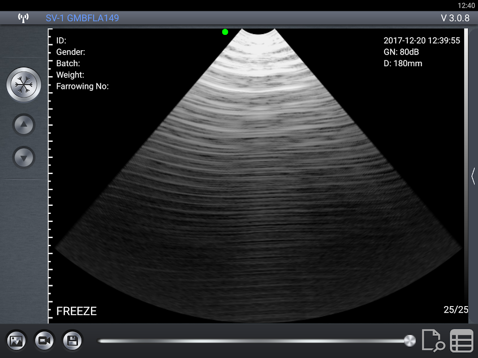Open the file search icon
Viewport: 478px width, 358px height.
point(433,341)
